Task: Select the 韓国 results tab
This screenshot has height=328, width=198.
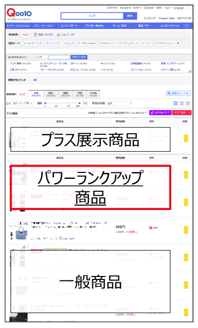Action: (x=66, y=94)
